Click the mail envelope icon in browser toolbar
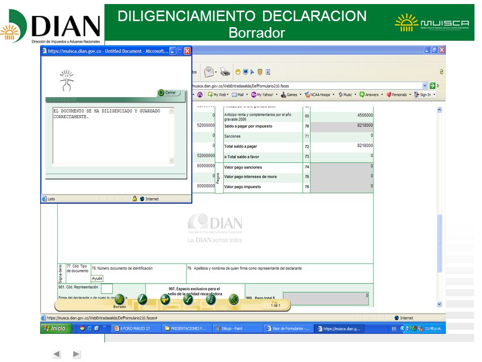482x362 pixels. (x=209, y=72)
